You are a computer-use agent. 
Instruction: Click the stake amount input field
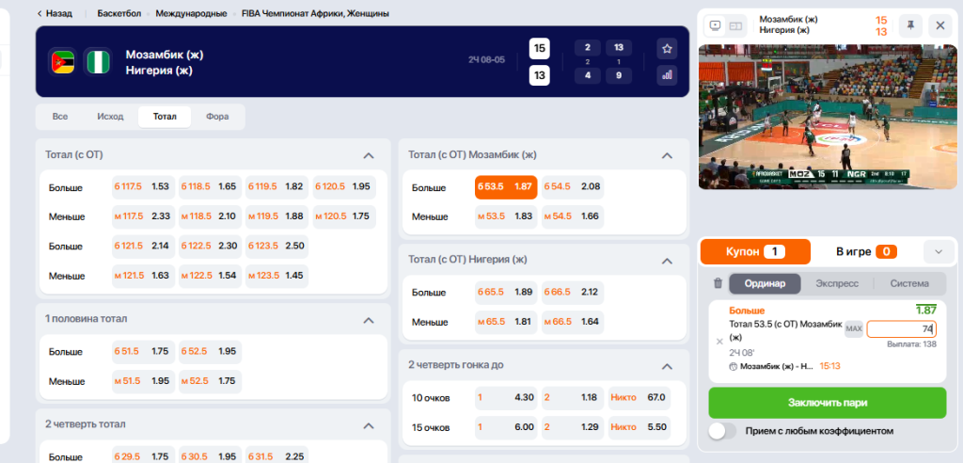[900, 328]
